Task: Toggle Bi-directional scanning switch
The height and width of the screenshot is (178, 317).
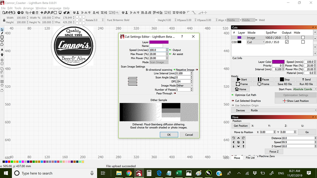Action: pyautogui.click(x=175, y=70)
